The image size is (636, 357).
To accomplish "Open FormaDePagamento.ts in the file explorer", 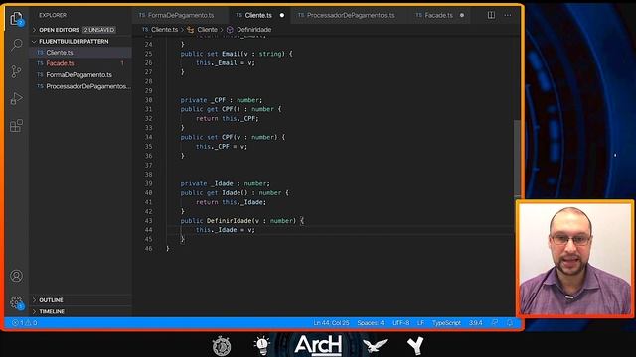I will [x=79, y=75].
